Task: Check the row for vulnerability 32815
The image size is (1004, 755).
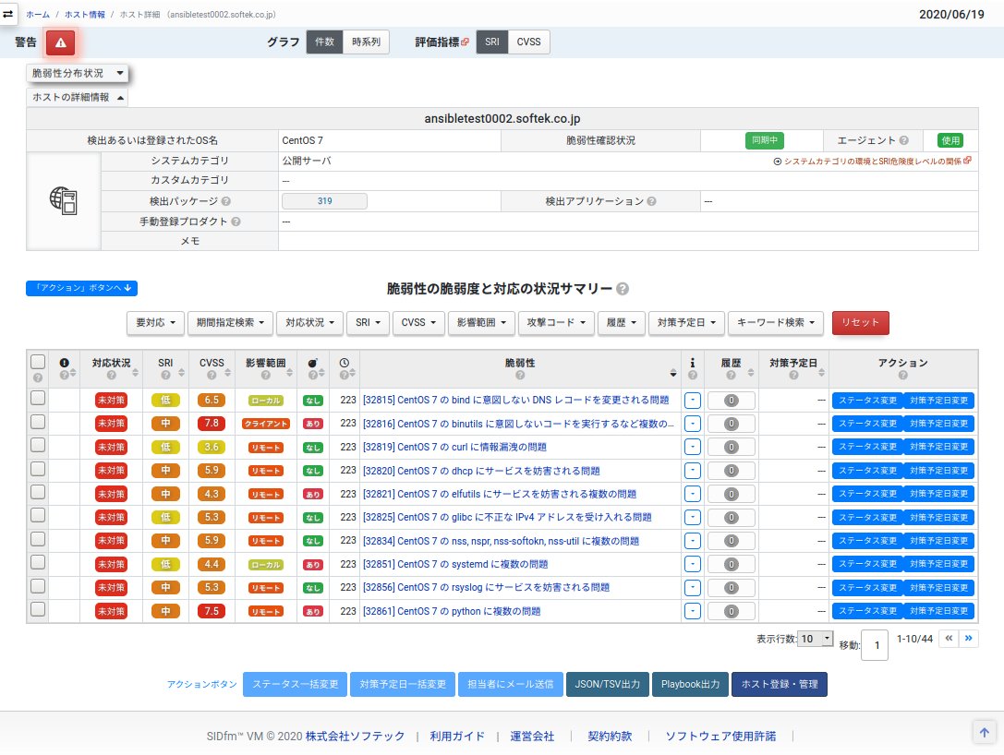Action: click(x=38, y=398)
